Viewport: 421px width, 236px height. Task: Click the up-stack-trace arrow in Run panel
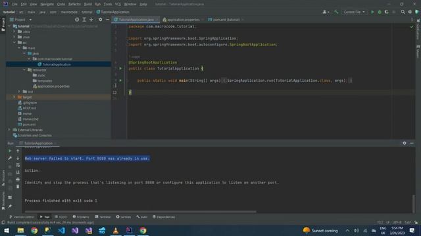18,151
